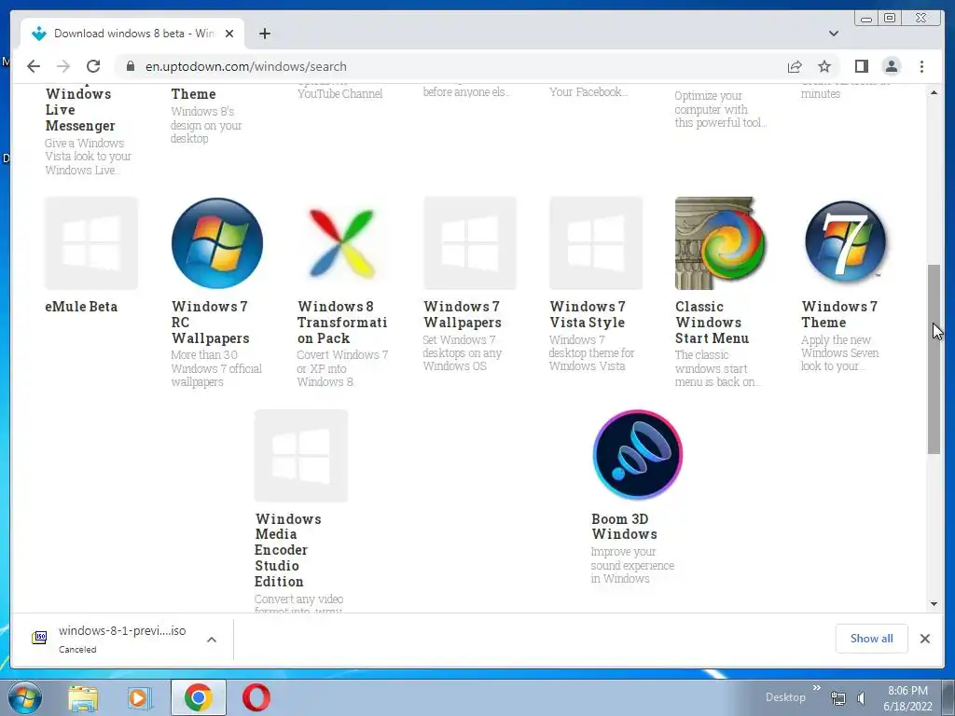Click the network status tray icon
This screenshot has width=955, height=716.
click(x=838, y=699)
